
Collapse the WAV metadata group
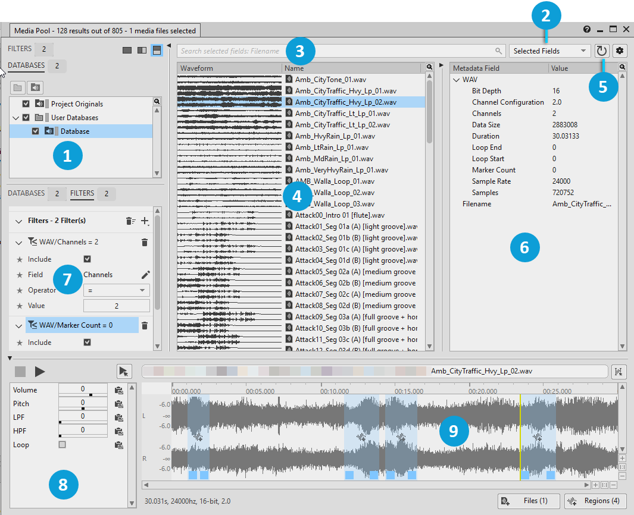point(457,80)
